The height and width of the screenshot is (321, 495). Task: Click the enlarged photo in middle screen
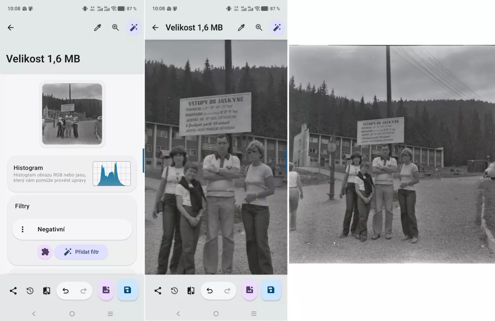[x=216, y=157]
